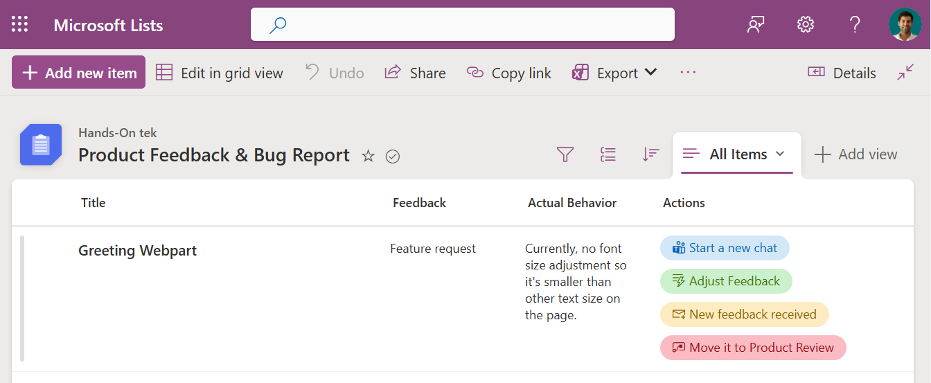This screenshot has width=931, height=383.
Task: Click the Actions column header
Action: pos(684,203)
